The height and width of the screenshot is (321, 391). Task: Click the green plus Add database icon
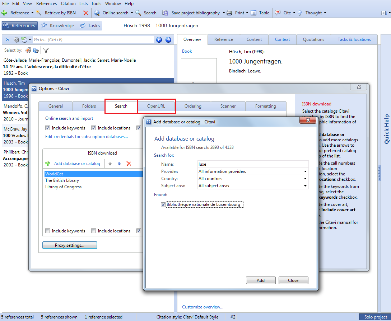[48, 163]
